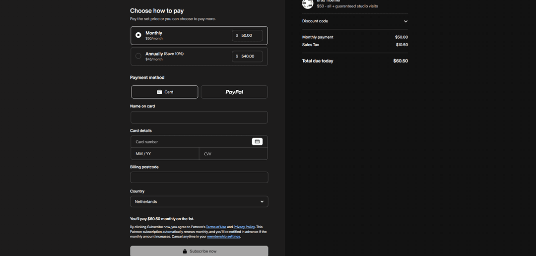
Task: Click the Name on card field
Action: [199, 117]
